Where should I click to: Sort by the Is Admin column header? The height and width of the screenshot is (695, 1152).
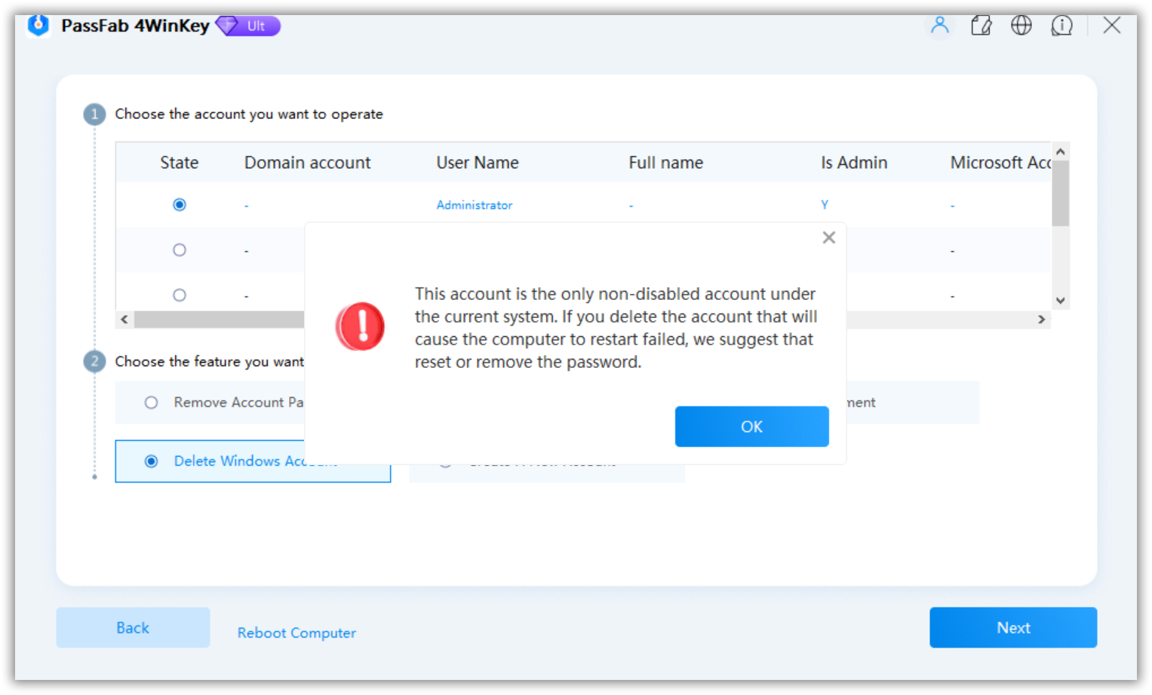coord(854,162)
